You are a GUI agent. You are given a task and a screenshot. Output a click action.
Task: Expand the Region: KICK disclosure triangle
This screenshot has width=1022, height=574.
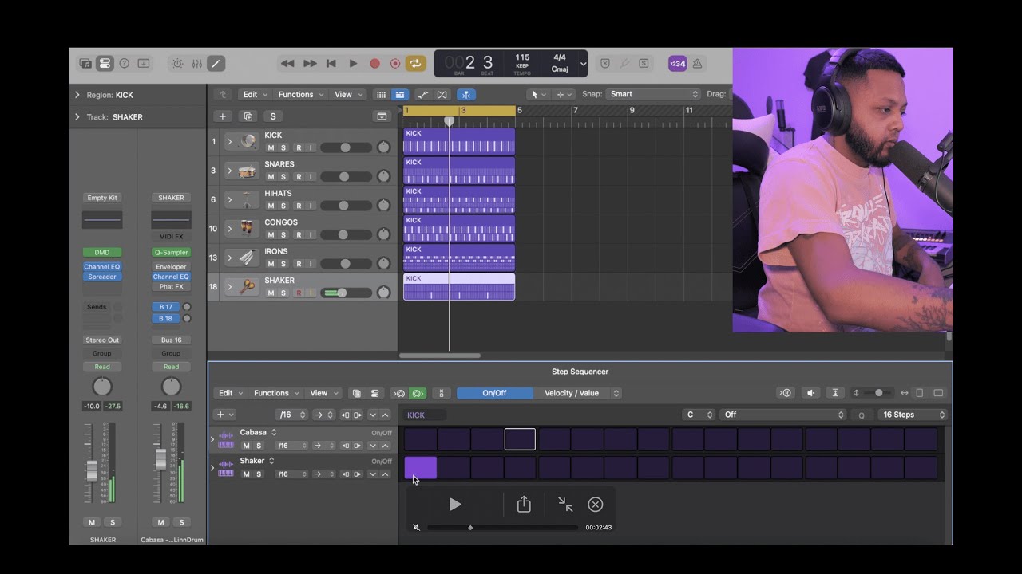[77, 95]
